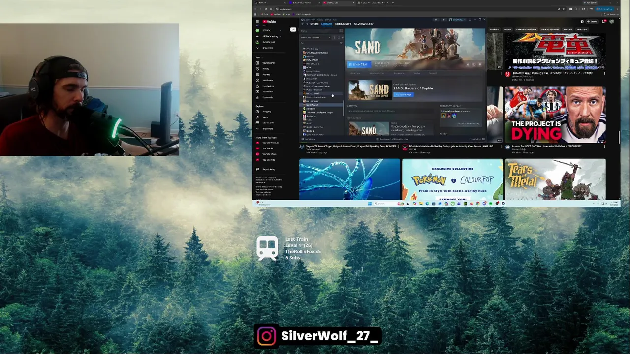The image size is (630, 354).
Task: Open YouTube Kids in sidebar
Action: (269, 160)
